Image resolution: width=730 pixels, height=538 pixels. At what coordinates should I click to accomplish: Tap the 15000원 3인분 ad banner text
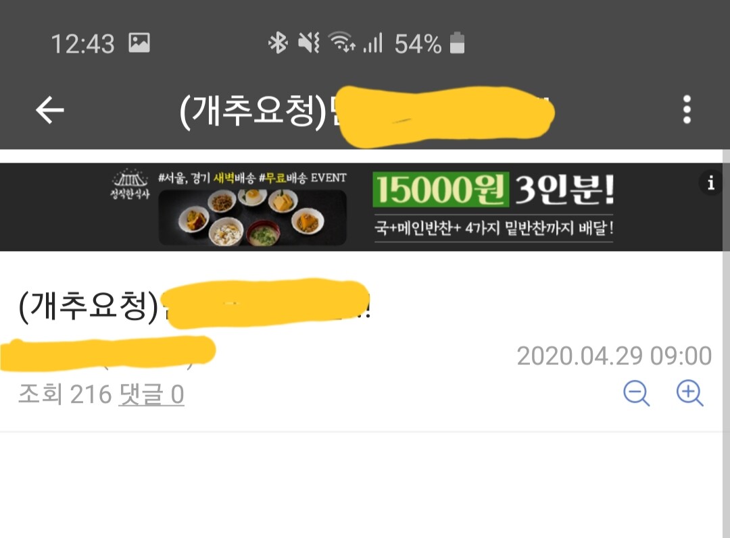point(493,189)
